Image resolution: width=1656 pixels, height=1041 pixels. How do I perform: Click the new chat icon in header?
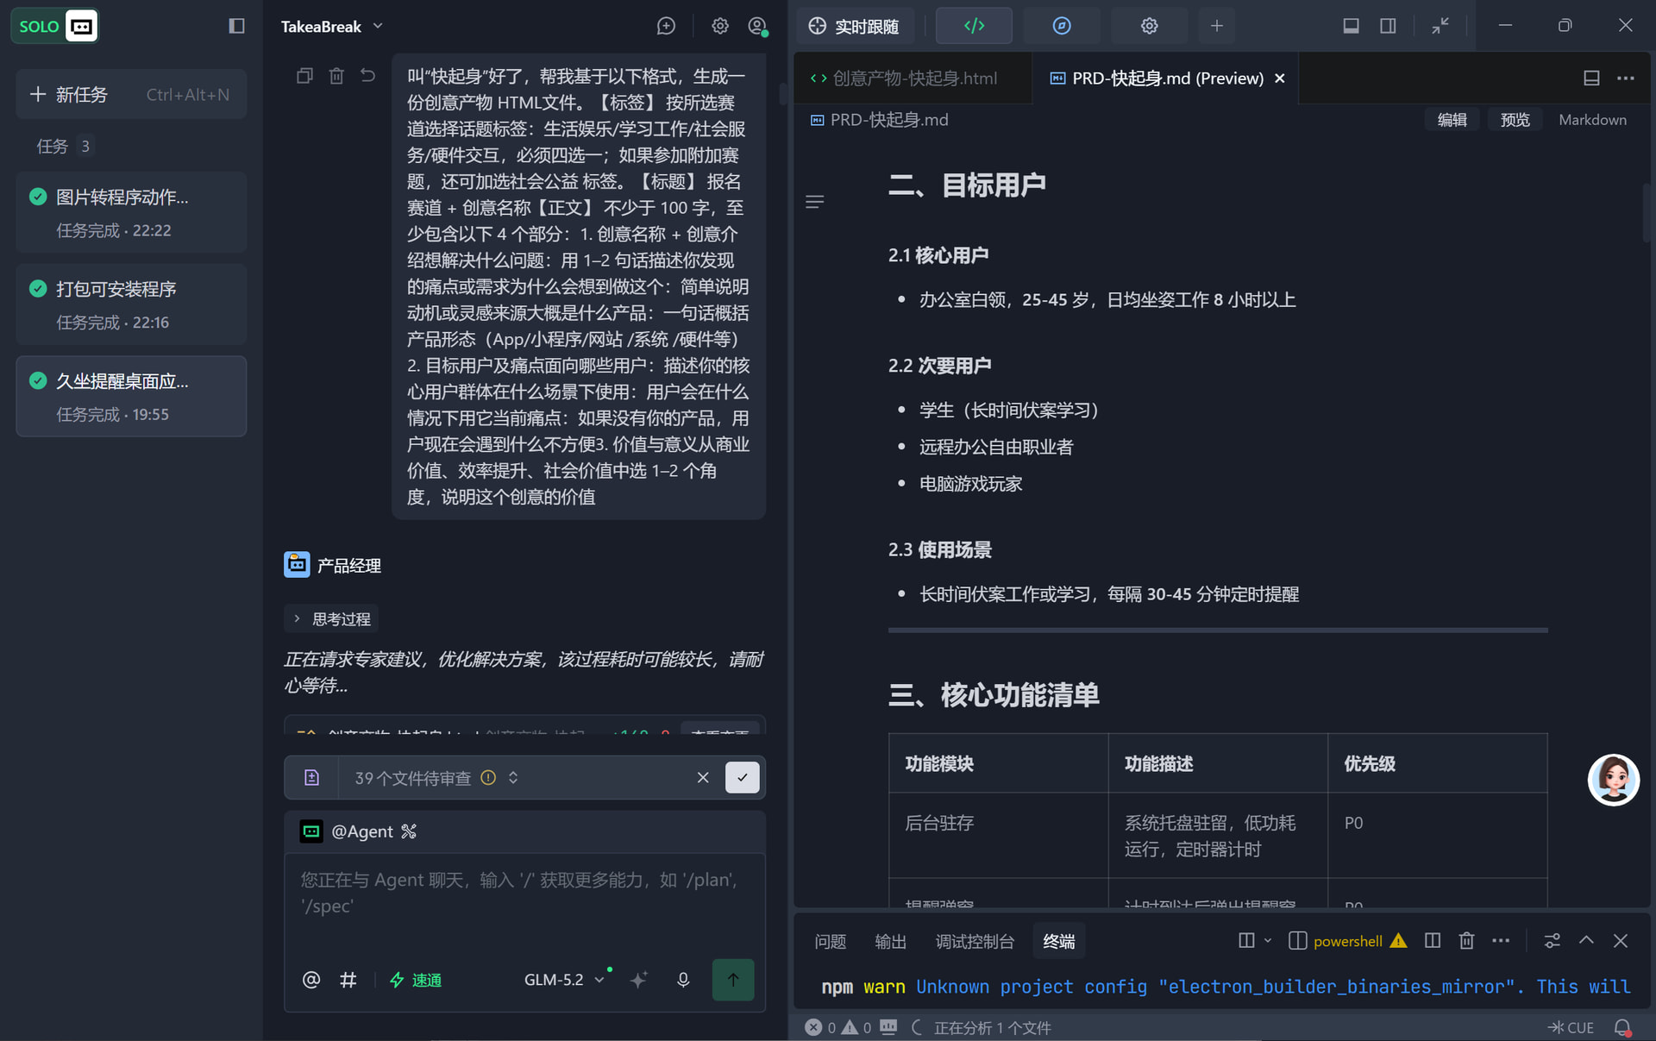tap(666, 26)
